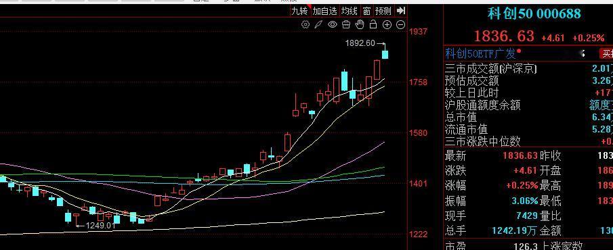
Task: Toggle the padlock lock icon
Action: pyautogui.click(x=373, y=24)
